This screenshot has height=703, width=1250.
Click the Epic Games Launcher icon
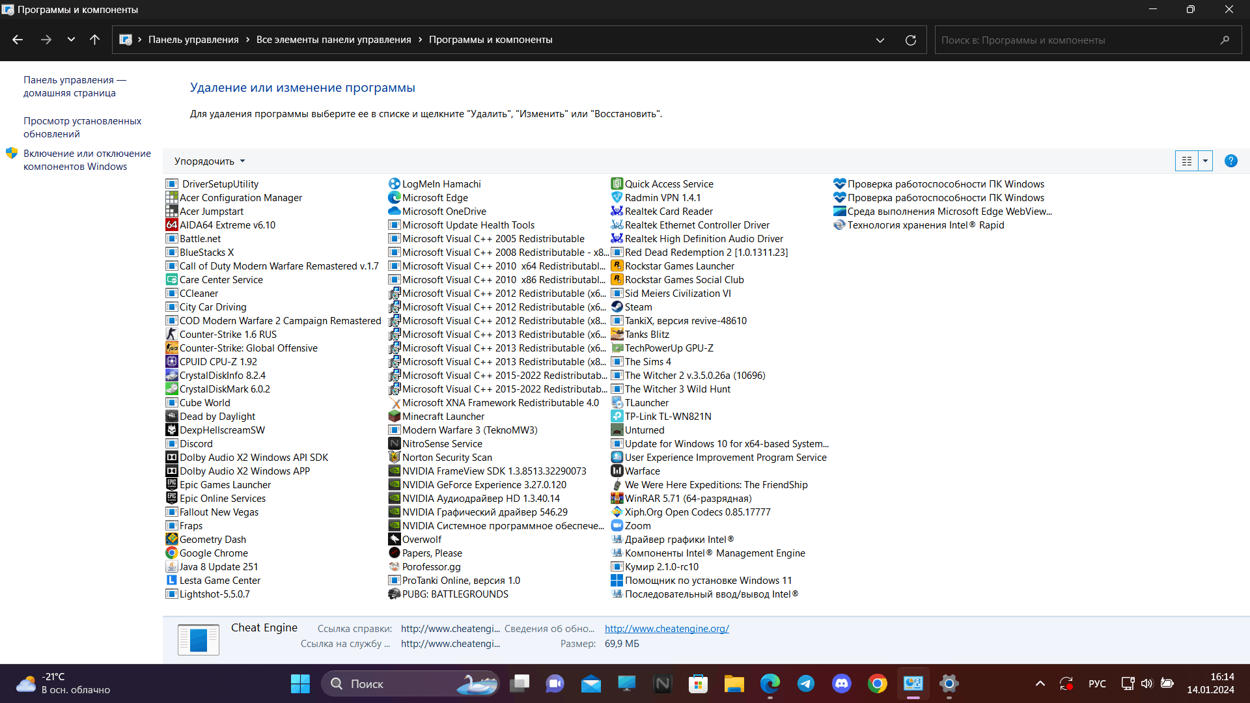click(x=172, y=485)
